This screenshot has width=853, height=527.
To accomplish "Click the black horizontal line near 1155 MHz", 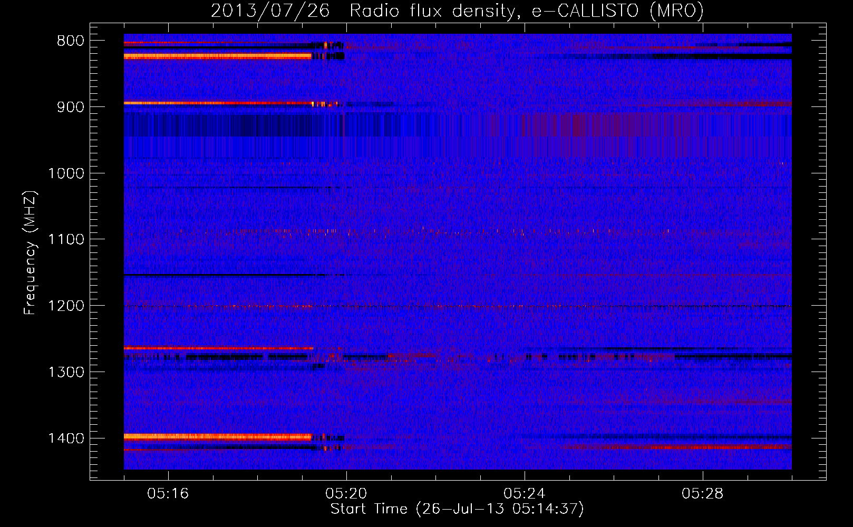I will (x=220, y=275).
